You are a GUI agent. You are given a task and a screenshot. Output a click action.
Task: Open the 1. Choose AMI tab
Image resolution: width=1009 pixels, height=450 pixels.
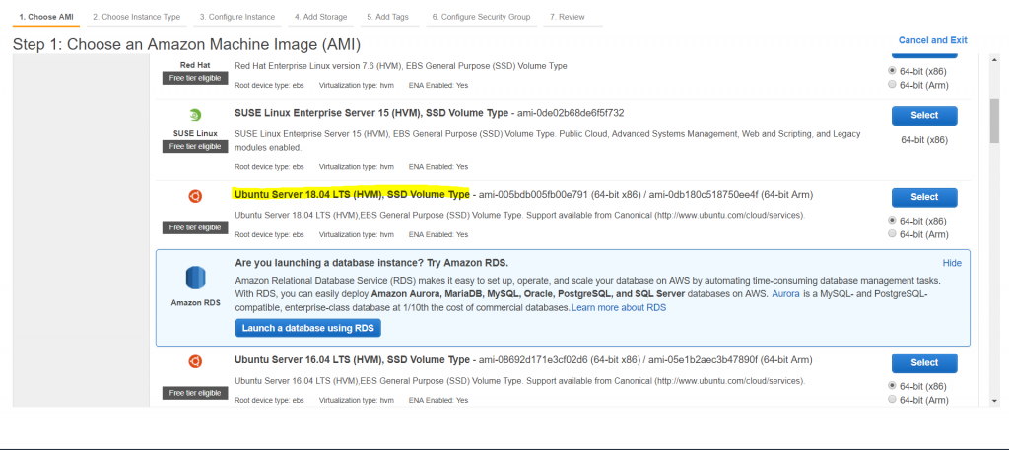(x=46, y=18)
